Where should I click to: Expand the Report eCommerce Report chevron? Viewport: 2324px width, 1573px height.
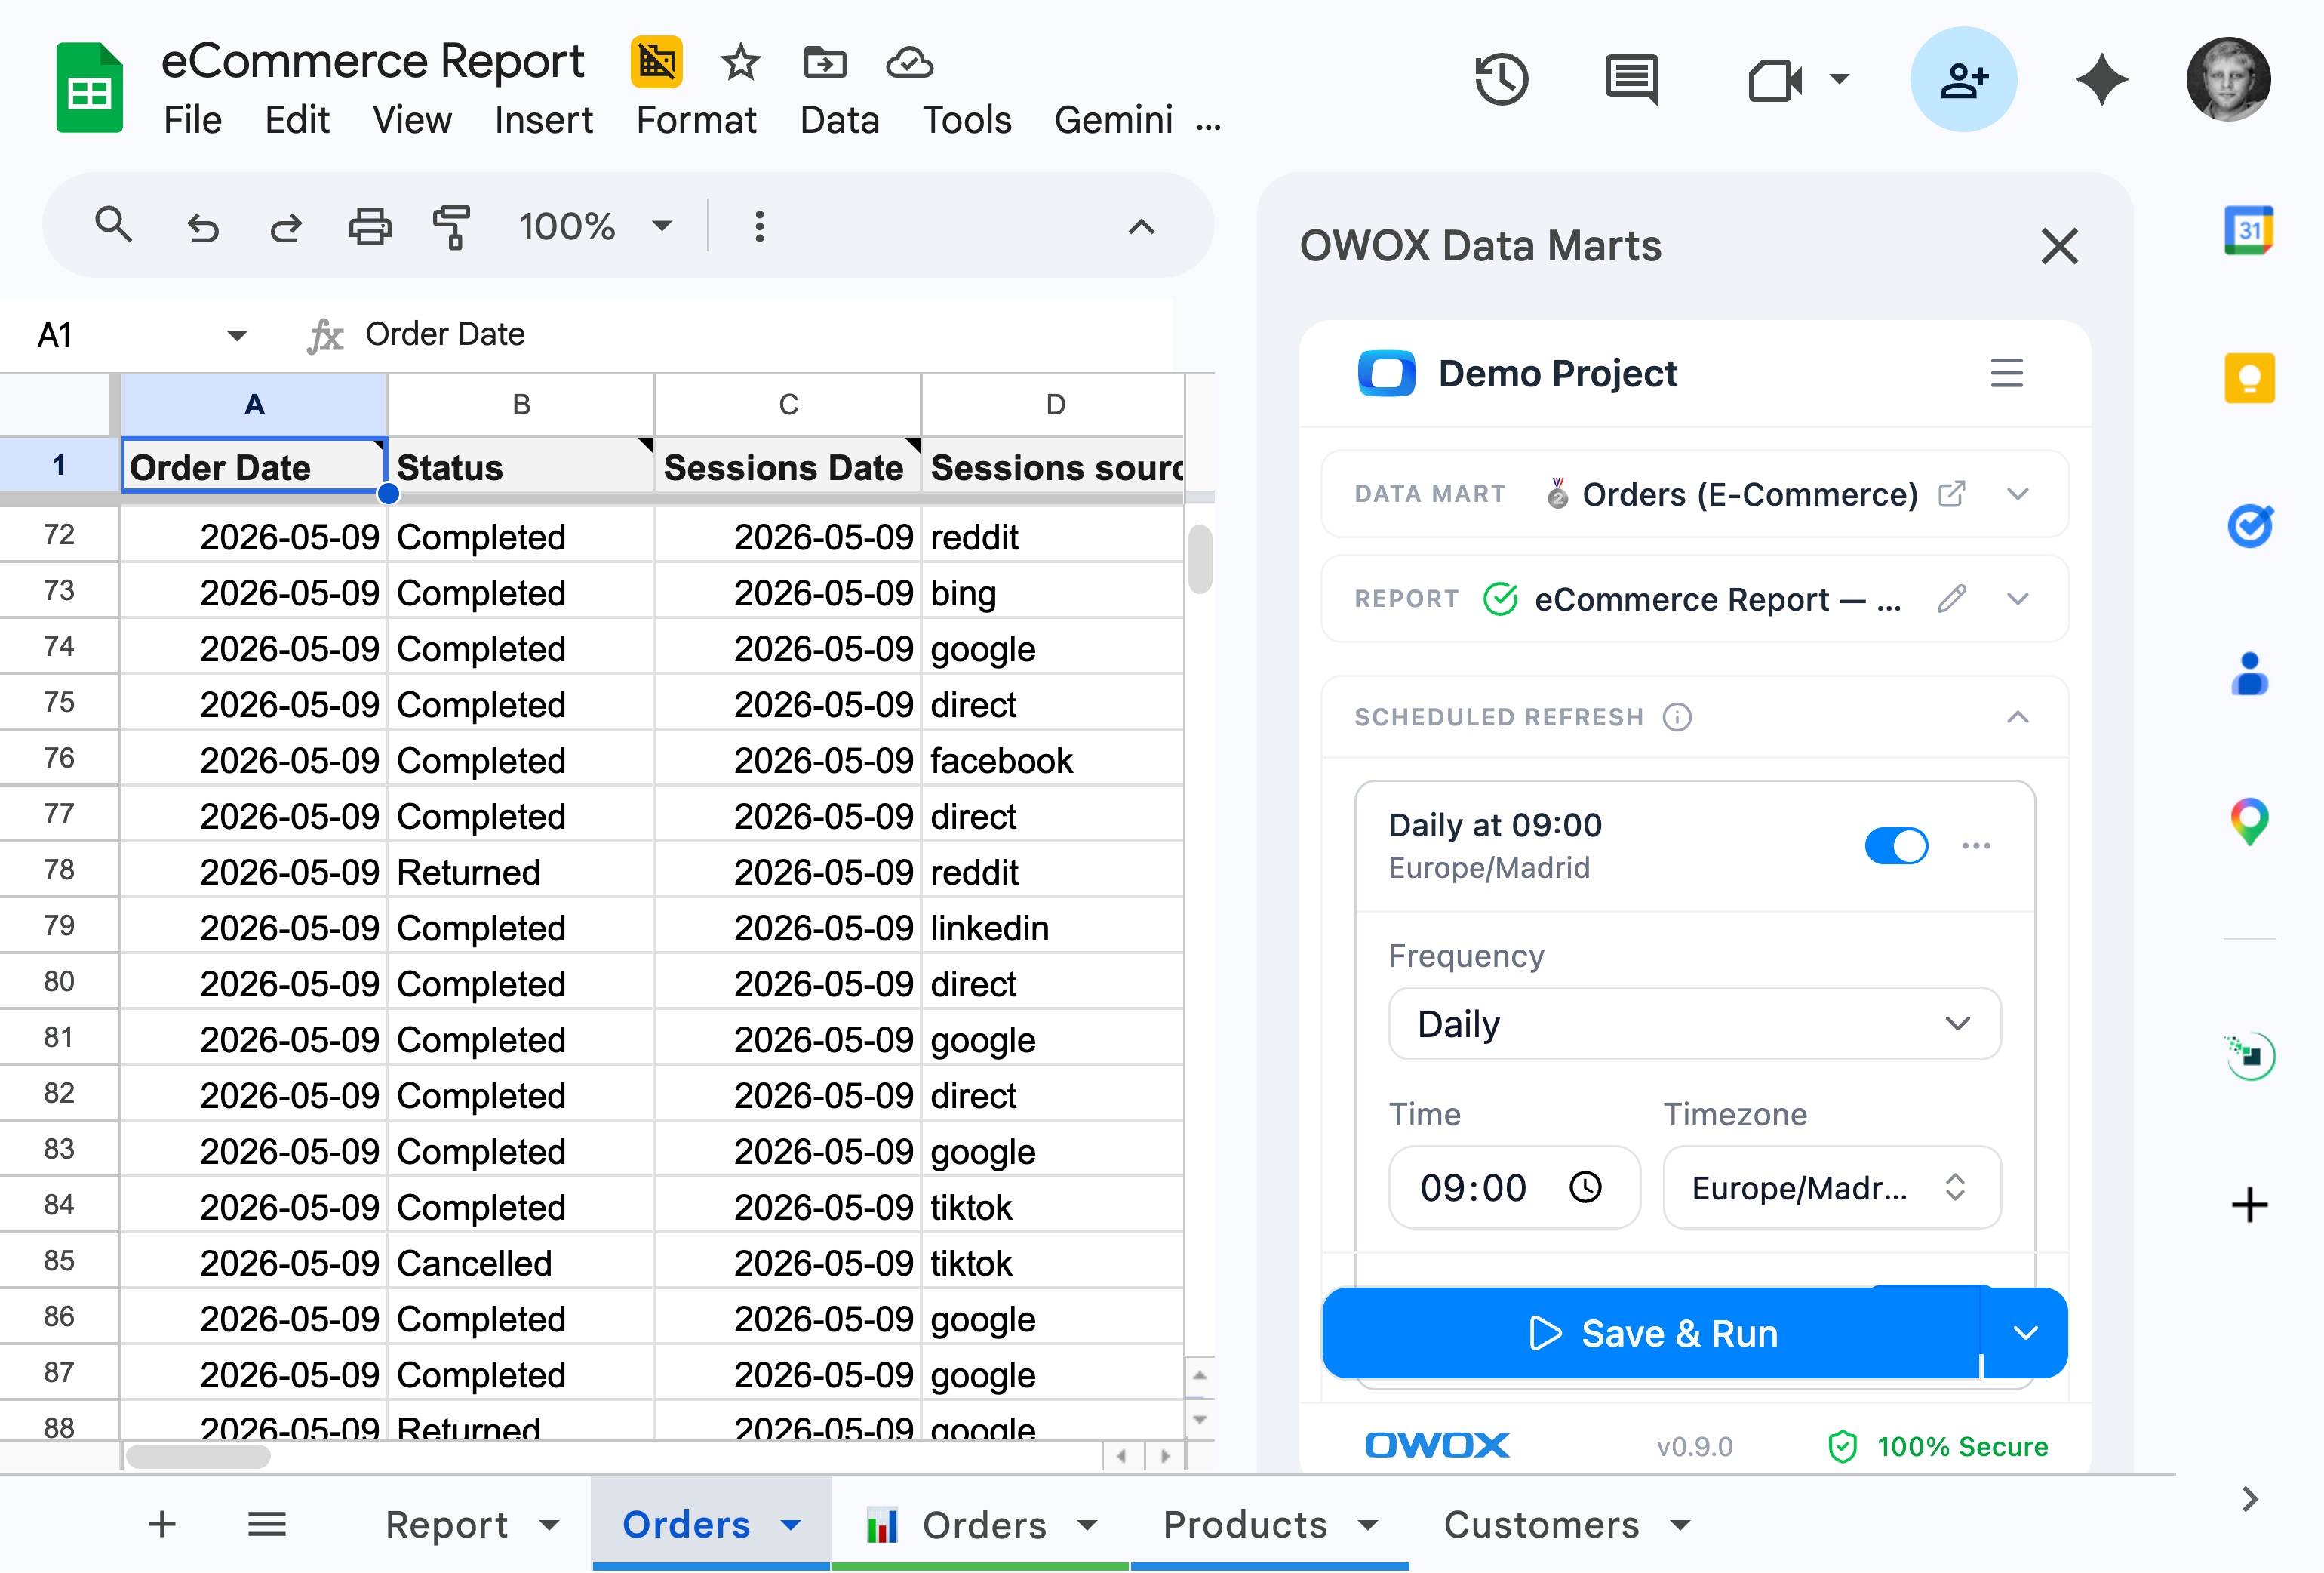click(2017, 599)
